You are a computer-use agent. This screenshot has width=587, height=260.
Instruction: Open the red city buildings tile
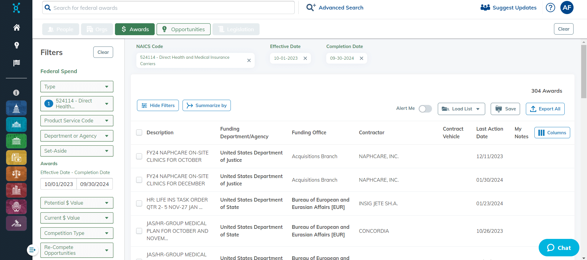pyautogui.click(x=16, y=190)
